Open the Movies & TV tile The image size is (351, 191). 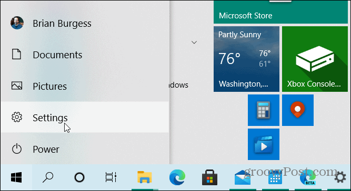264,144
